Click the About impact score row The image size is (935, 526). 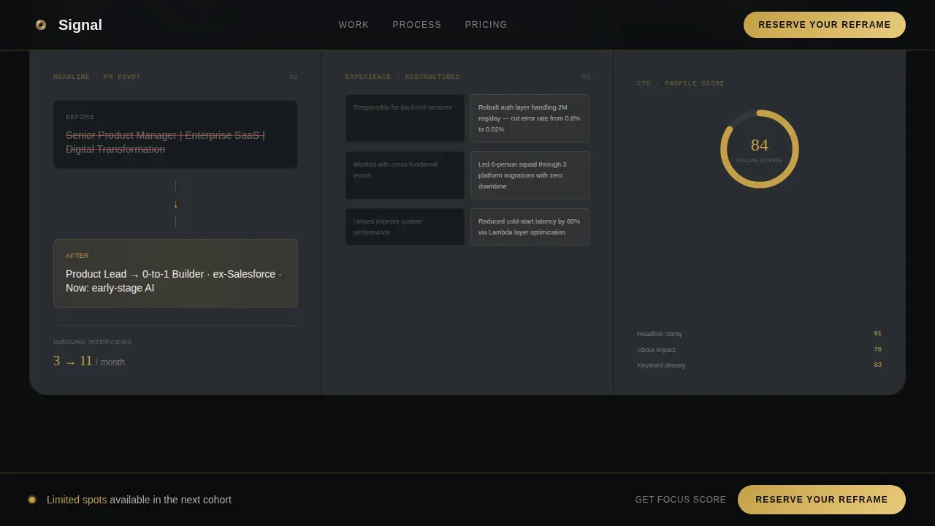coord(760,350)
